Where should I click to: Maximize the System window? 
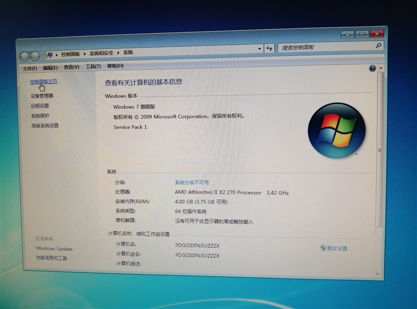[362, 34]
